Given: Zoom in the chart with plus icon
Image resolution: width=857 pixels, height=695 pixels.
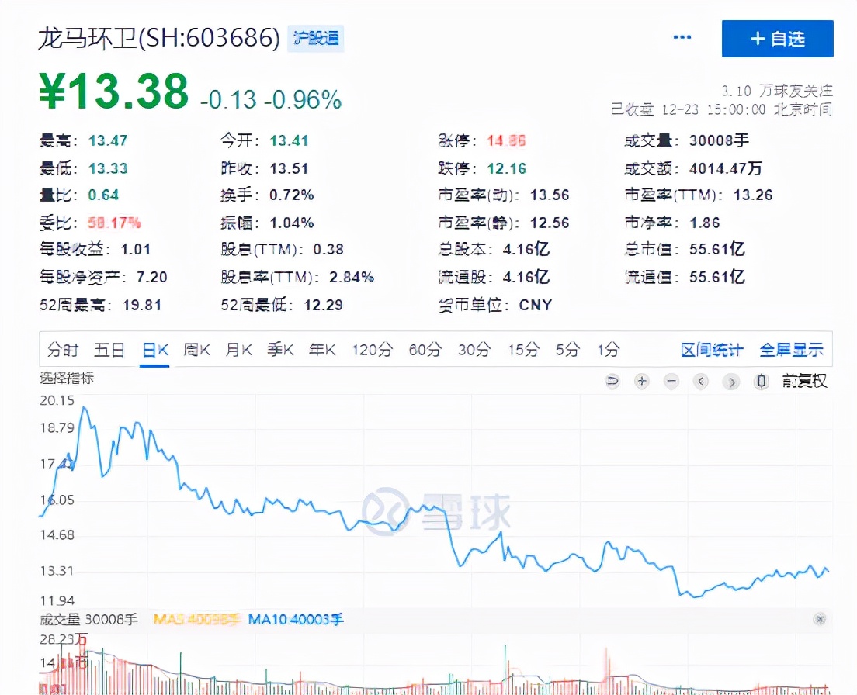Looking at the screenshot, I should [642, 381].
